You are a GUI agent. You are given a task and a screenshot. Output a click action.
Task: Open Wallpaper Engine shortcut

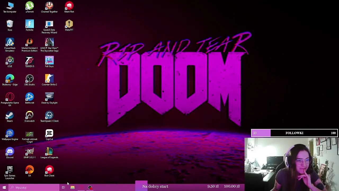pos(10,135)
